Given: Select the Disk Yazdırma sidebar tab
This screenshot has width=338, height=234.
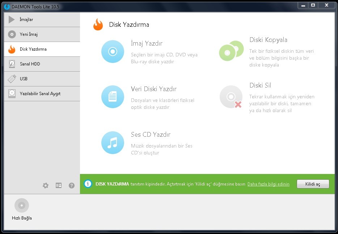Looking at the screenshot, I should pos(42,49).
